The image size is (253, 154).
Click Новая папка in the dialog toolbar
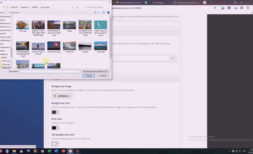(x=15, y=12)
